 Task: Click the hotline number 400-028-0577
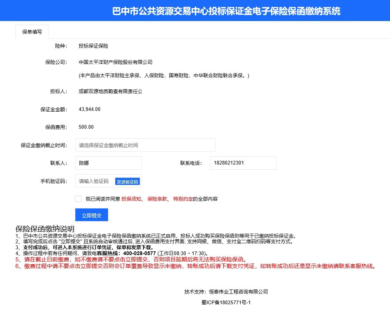139,253
